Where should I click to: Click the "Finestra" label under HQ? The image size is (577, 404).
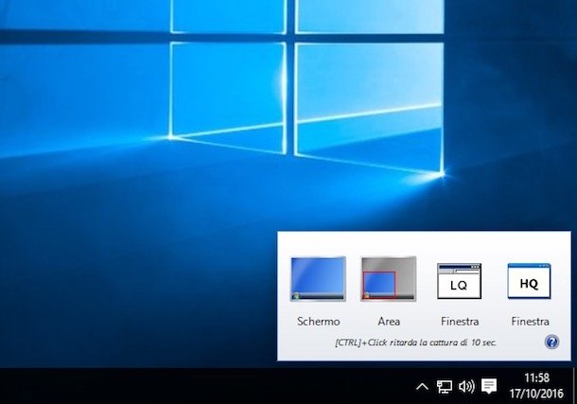530,322
